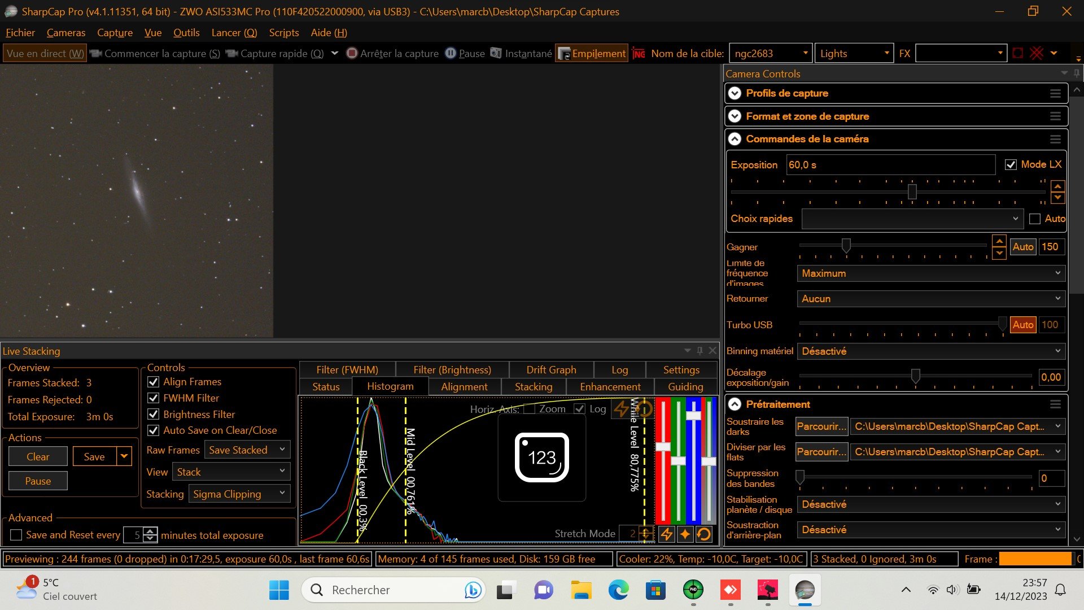This screenshot has width=1084, height=610.
Task: Open PHD2 guiding from the taskbar
Action: tap(693, 590)
